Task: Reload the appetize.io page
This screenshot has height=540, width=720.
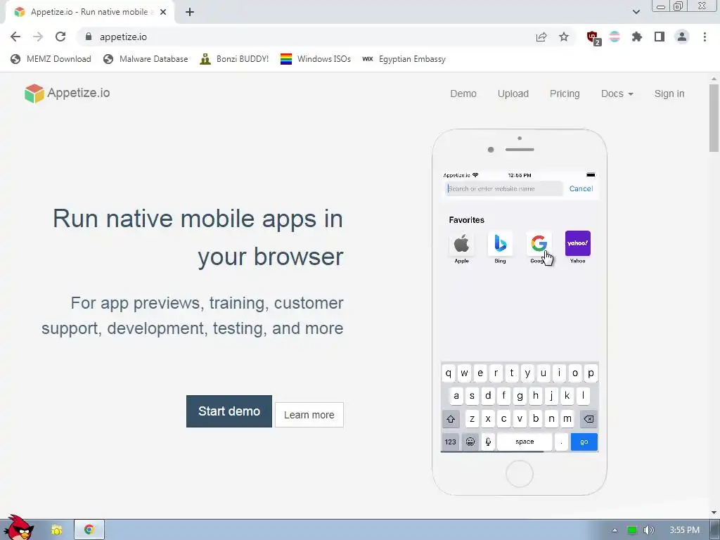Action: point(60,37)
